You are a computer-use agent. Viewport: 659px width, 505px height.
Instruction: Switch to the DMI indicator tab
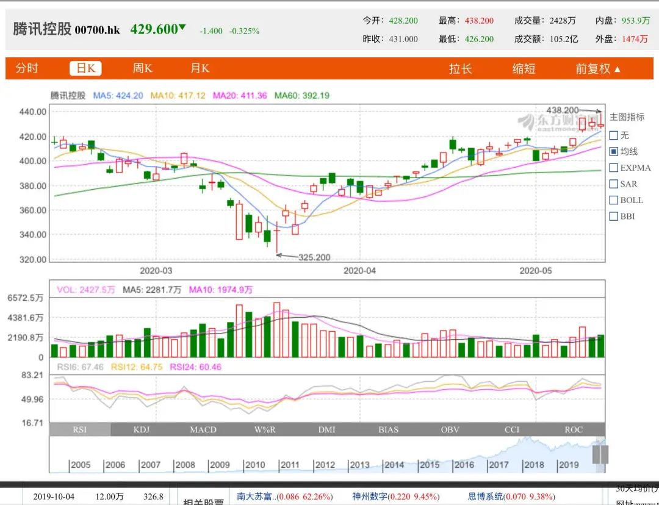coord(326,429)
